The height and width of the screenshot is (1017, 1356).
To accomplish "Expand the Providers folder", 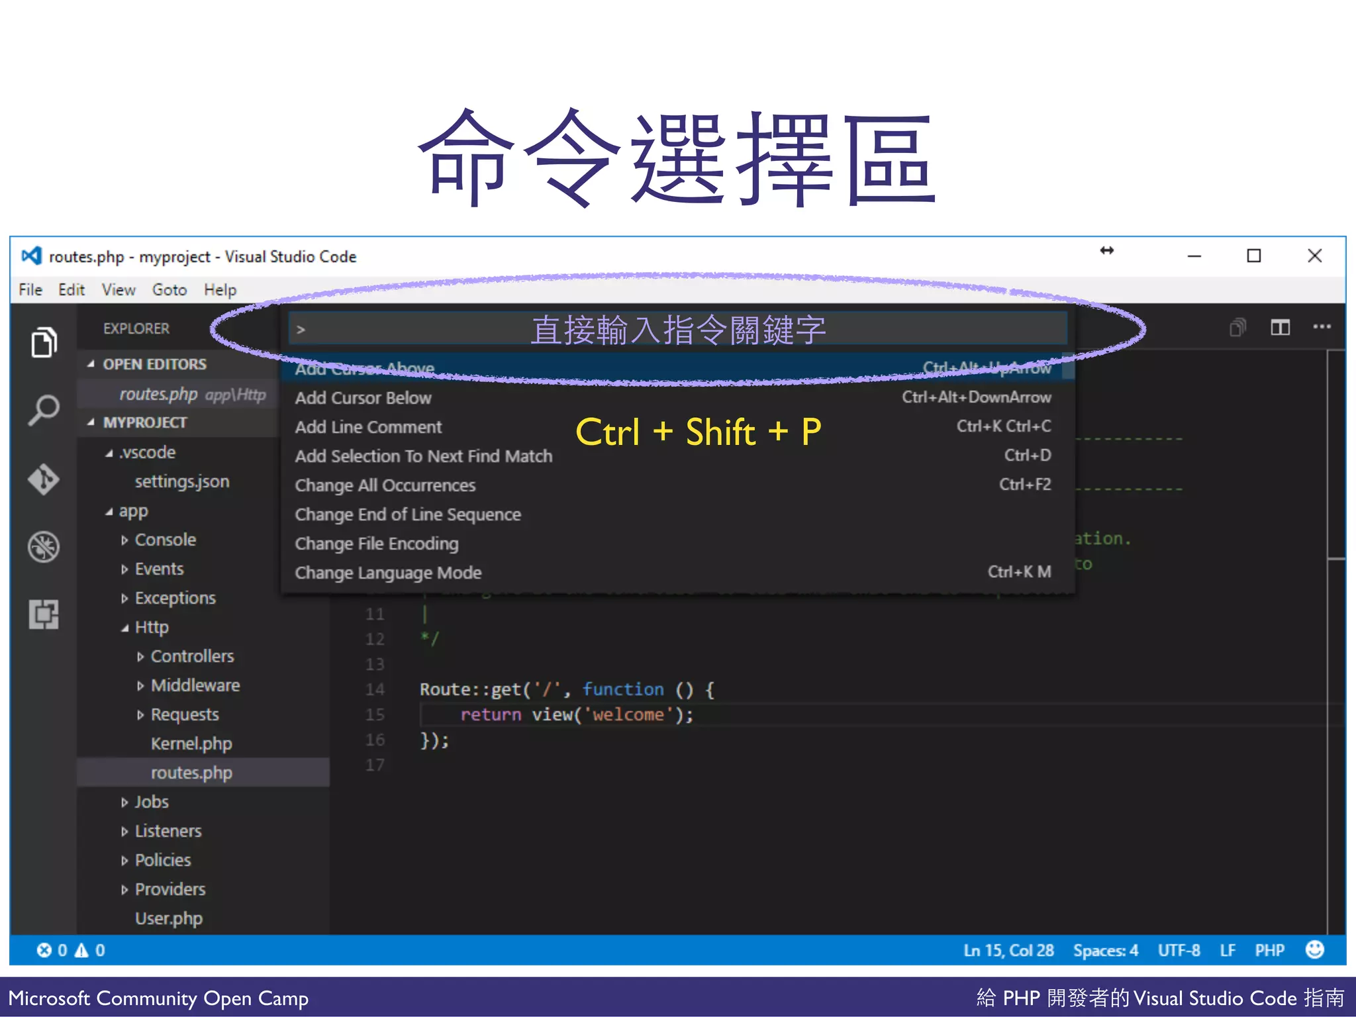I will point(124,890).
